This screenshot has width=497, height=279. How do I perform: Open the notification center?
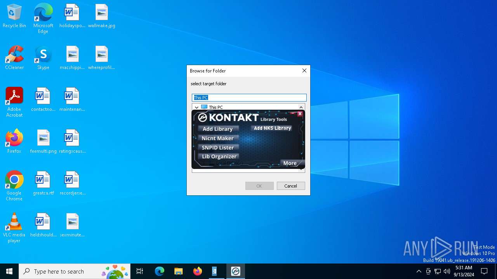484,271
